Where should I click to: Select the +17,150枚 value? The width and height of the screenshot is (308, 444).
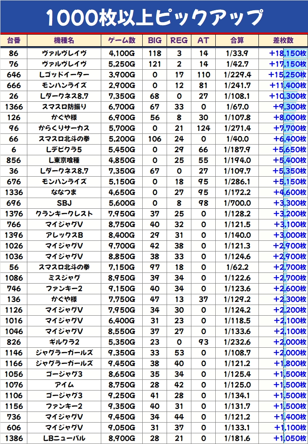point(288,64)
